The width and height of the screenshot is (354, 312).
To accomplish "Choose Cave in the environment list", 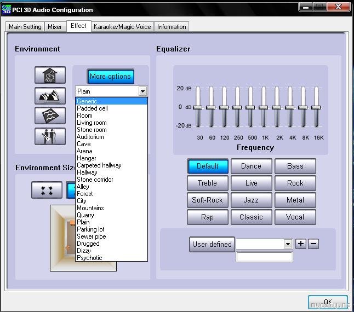I will click(112, 144).
